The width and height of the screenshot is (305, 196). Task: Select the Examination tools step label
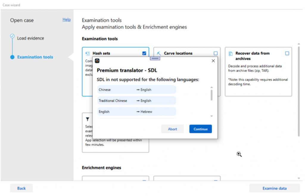[x=35, y=57]
